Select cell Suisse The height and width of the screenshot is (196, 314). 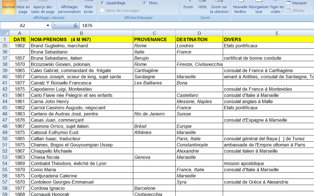199,114
